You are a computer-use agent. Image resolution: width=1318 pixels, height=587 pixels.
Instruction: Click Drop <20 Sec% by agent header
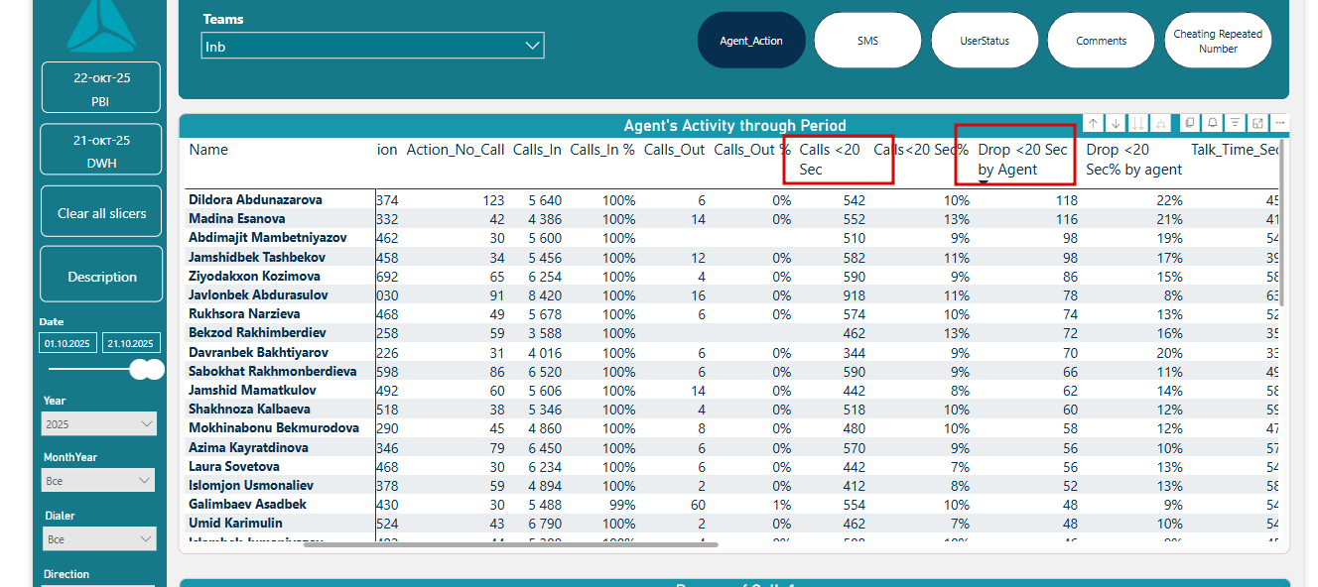click(x=1134, y=160)
